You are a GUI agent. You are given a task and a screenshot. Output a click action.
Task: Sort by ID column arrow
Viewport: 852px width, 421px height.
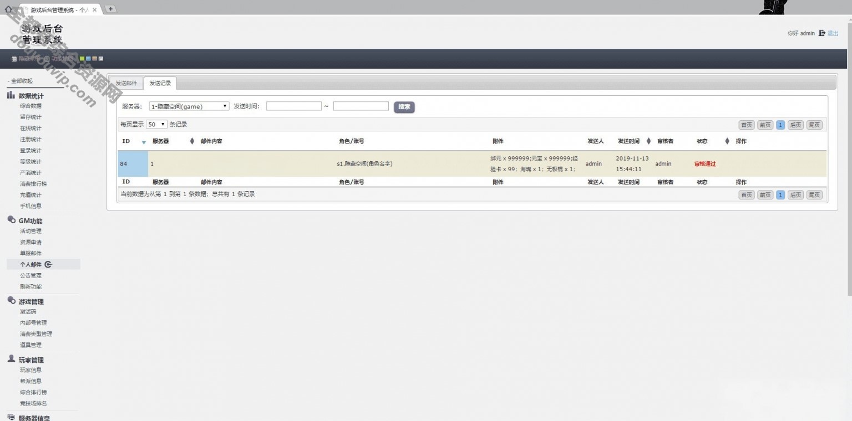[x=144, y=142]
